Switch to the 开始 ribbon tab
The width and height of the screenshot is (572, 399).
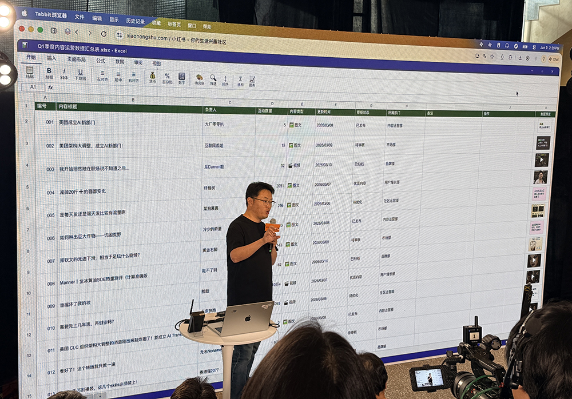point(31,57)
